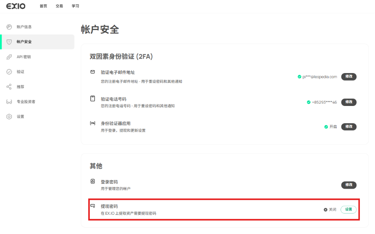Click the settings hexagon icon
The image size is (375, 234).
pyautogui.click(x=9, y=117)
